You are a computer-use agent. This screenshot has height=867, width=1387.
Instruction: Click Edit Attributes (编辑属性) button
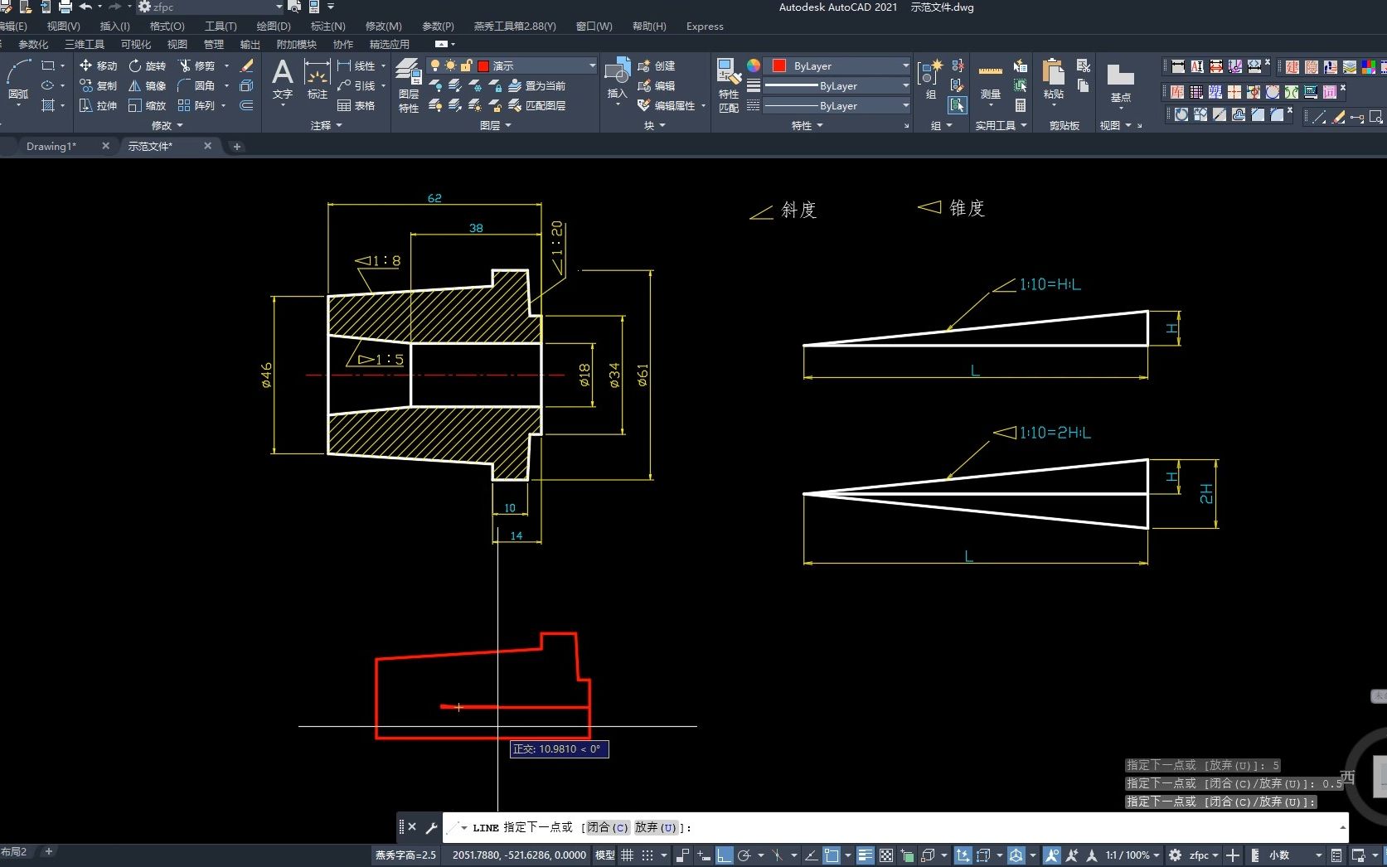coord(667,105)
